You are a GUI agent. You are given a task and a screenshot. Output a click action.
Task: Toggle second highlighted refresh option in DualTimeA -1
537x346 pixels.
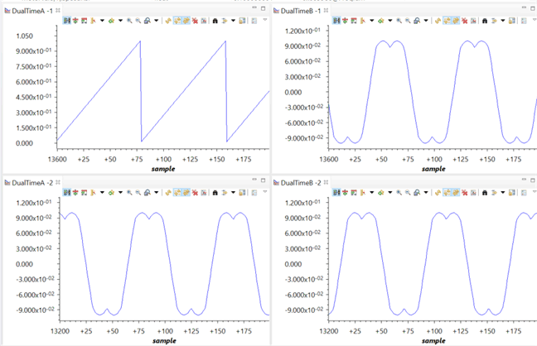coord(186,21)
